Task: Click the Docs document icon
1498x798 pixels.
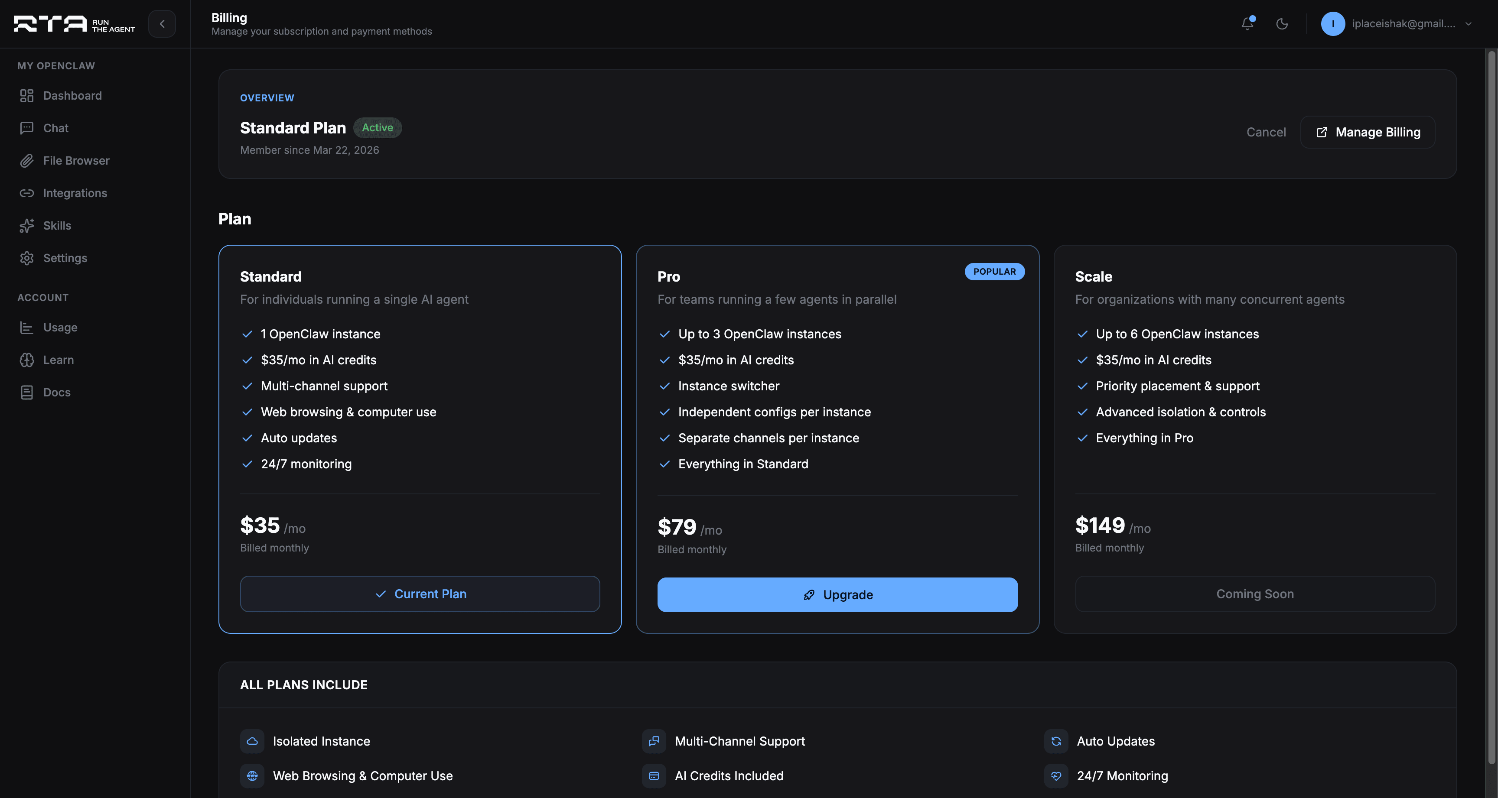Action: tap(27, 393)
